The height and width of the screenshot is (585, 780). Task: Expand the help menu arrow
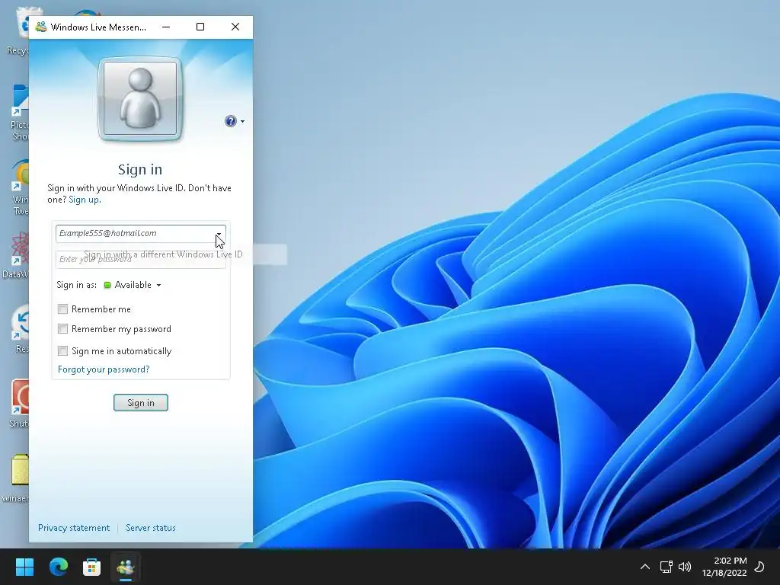(242, 121)
